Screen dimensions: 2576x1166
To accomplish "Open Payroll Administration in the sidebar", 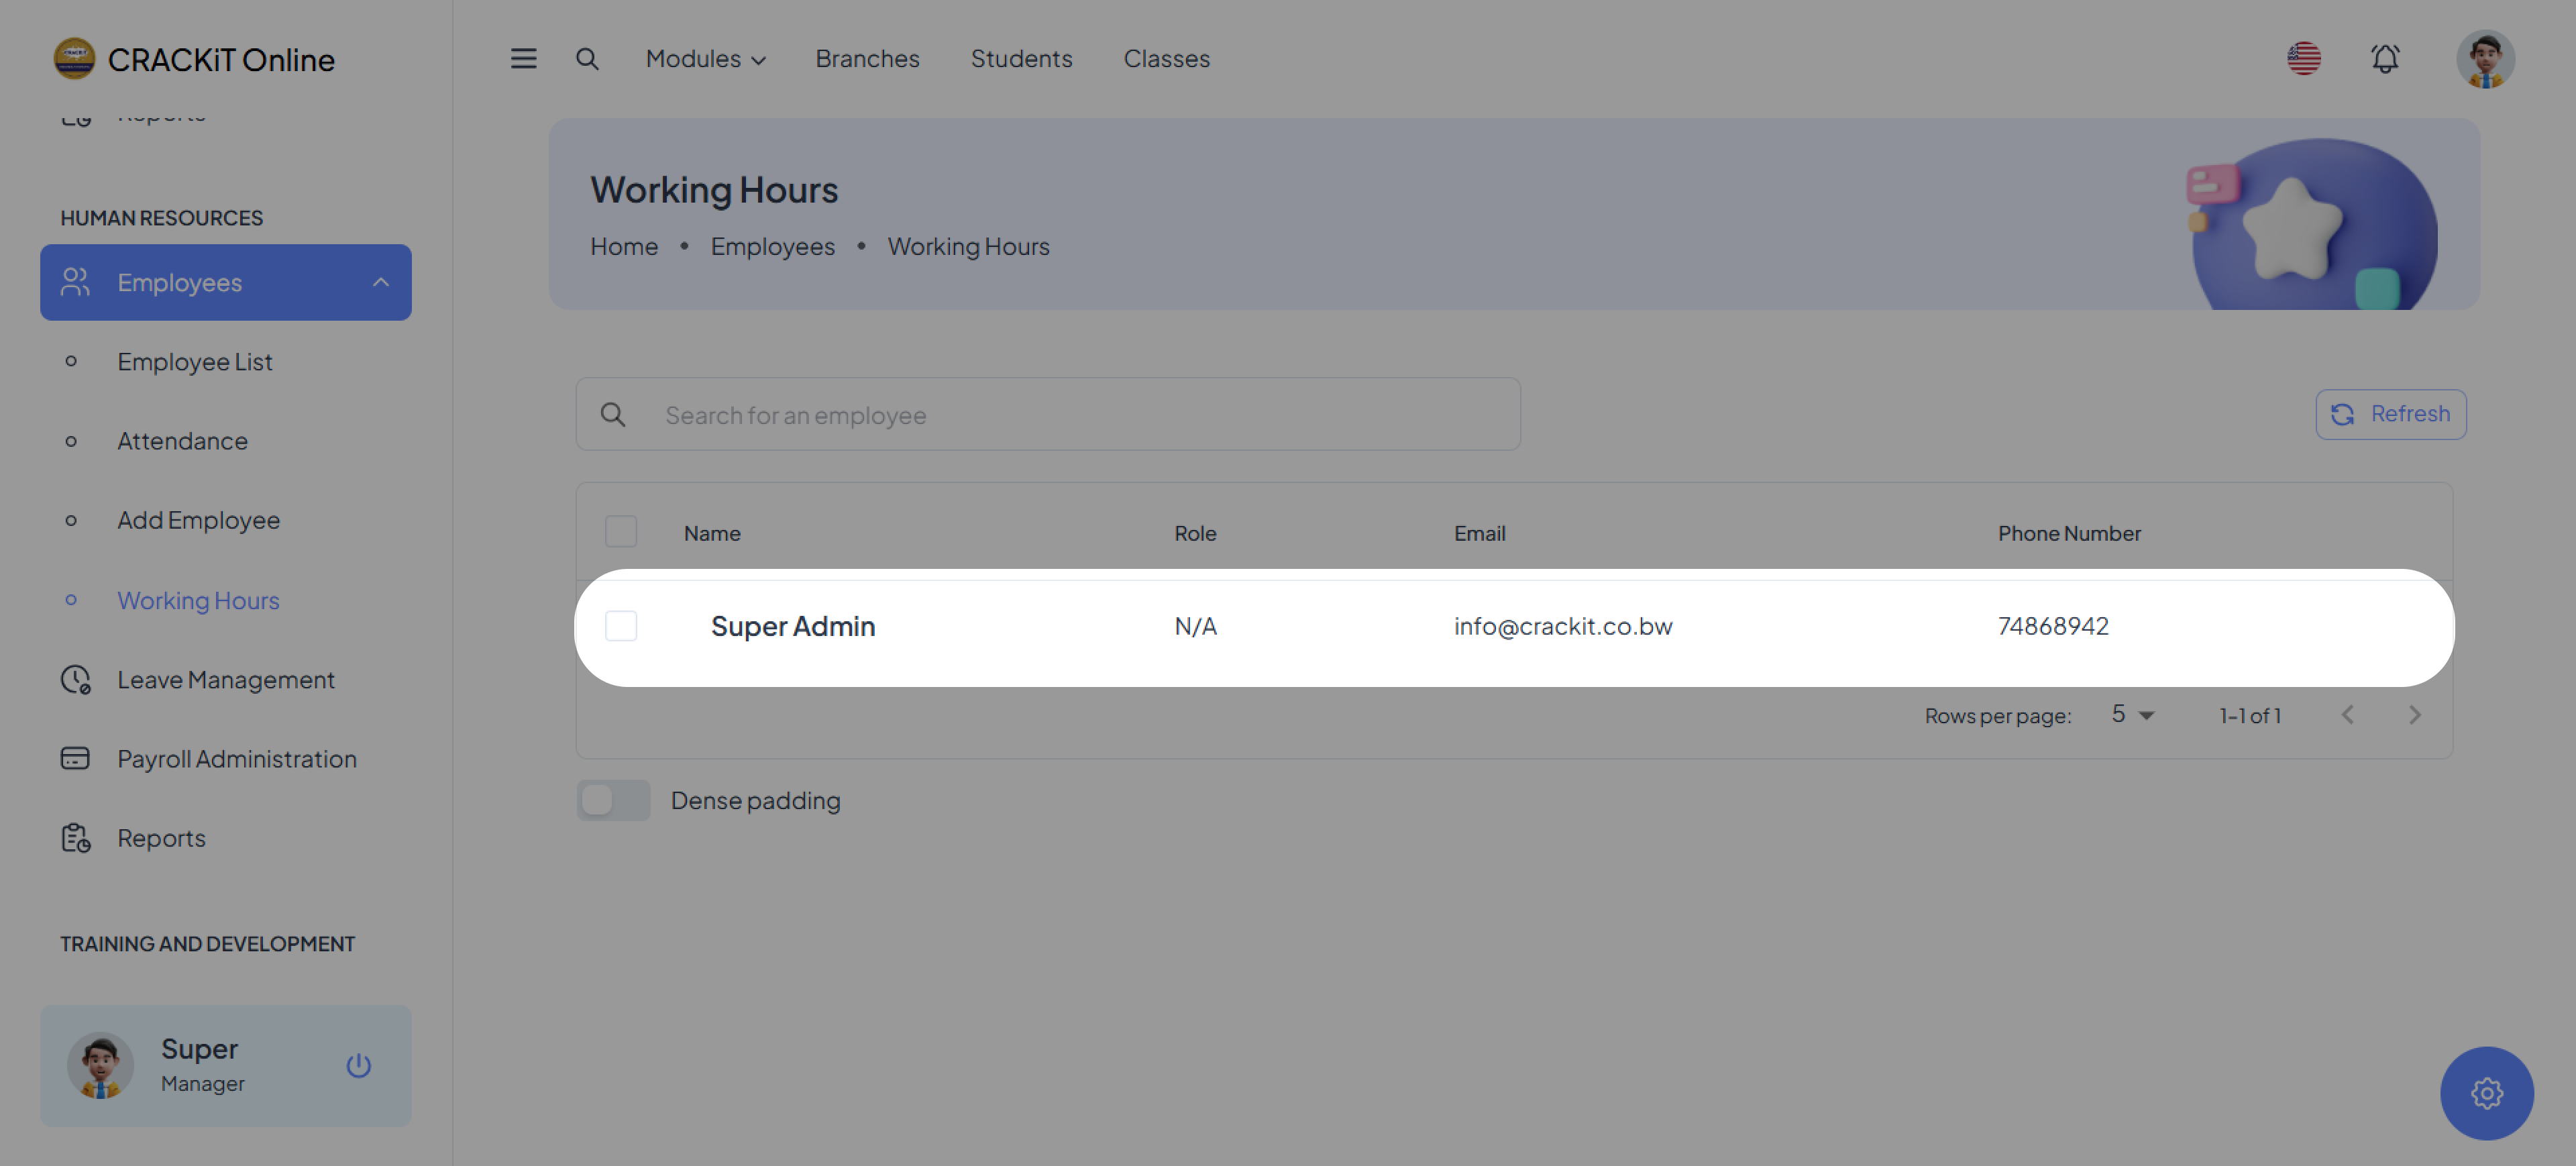I will pos(236,759).
